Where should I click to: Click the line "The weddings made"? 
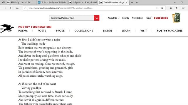[33, 44]
